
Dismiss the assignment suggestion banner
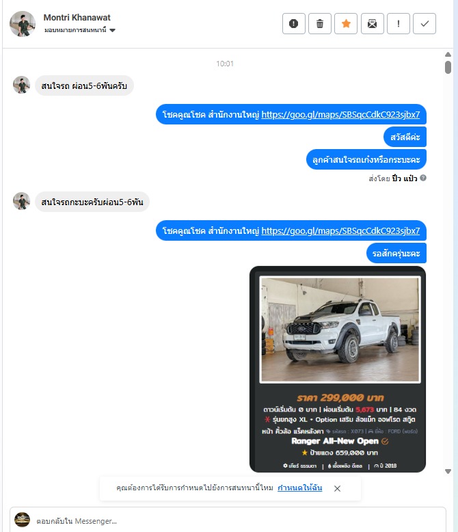337,488
